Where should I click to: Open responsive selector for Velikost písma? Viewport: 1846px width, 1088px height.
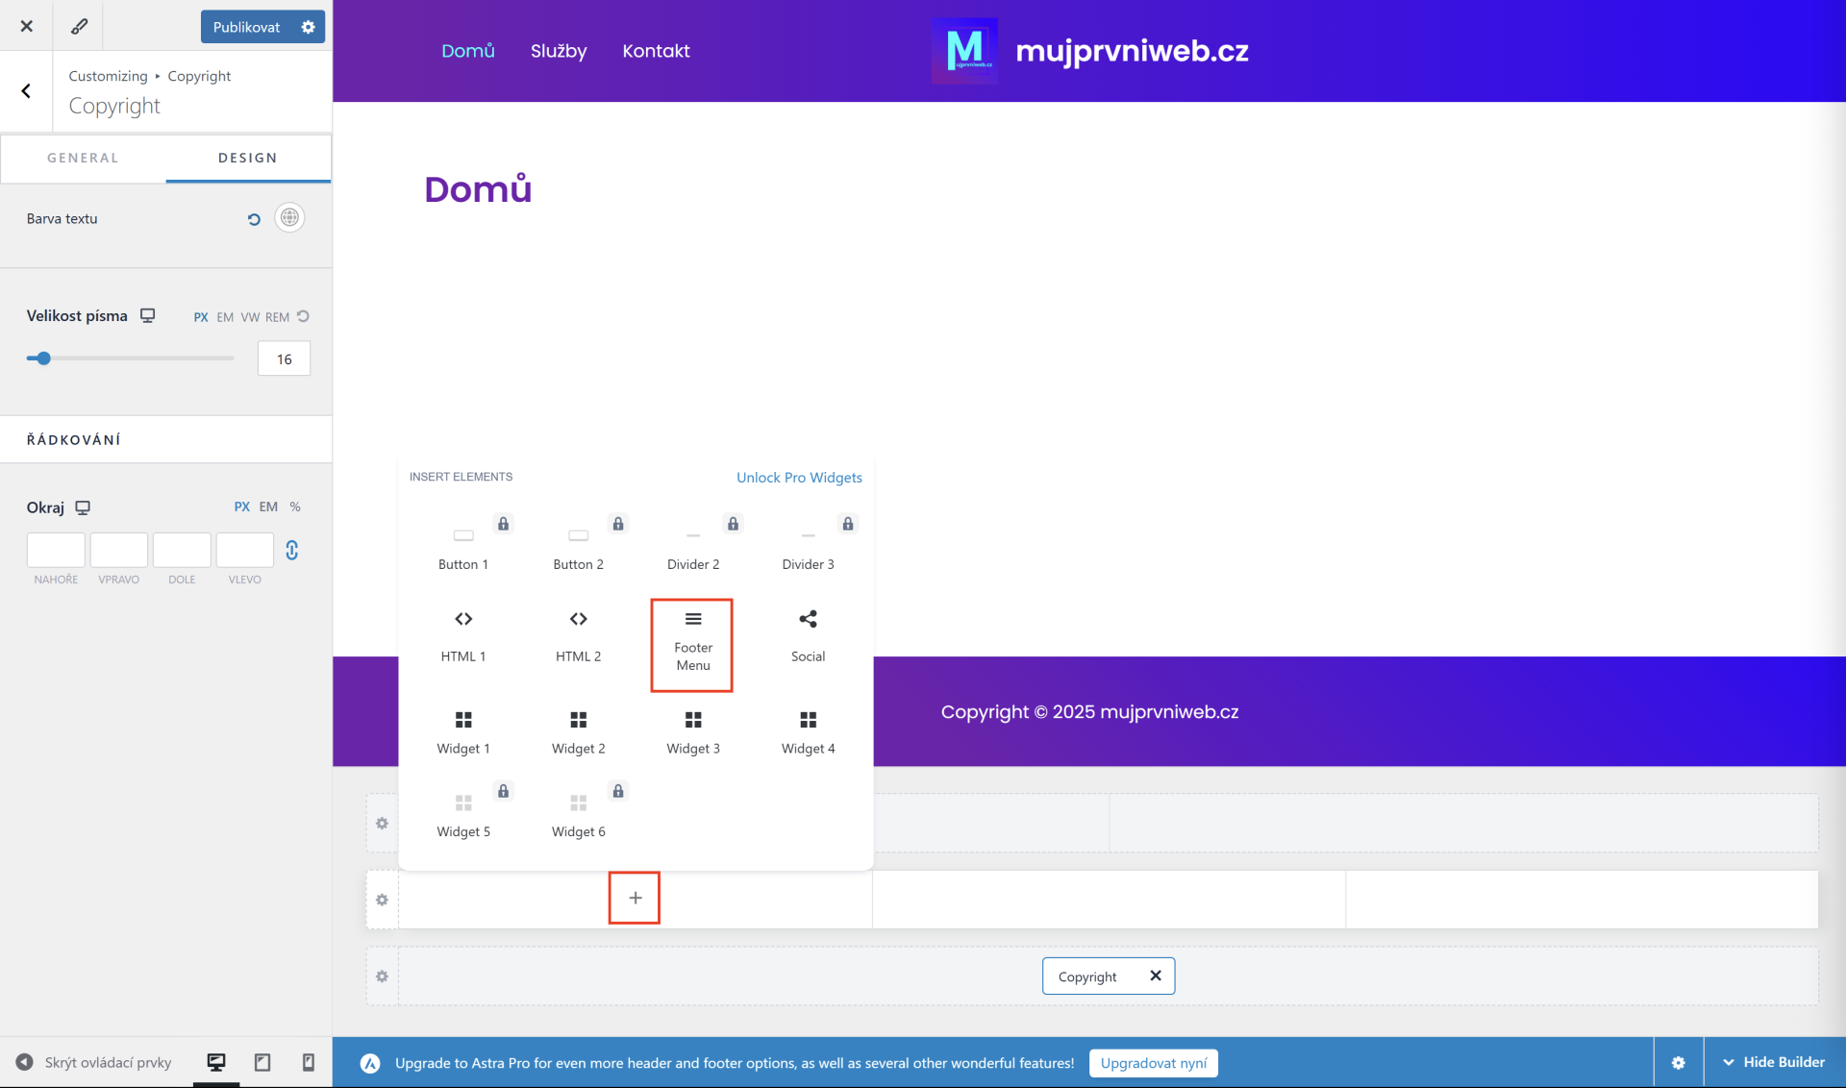(x=147, y=315)
